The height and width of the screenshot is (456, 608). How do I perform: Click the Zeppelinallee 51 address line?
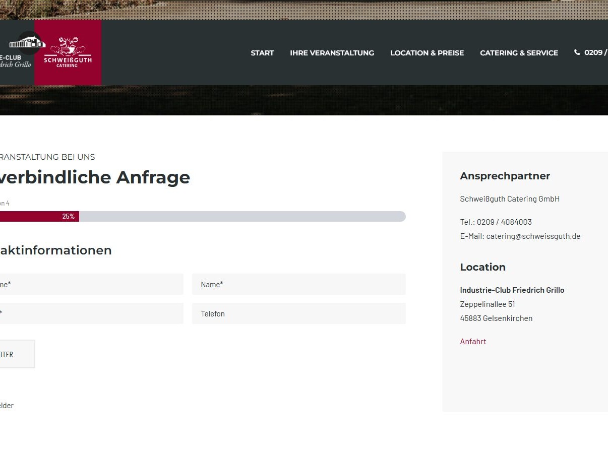tap(487, 304)
